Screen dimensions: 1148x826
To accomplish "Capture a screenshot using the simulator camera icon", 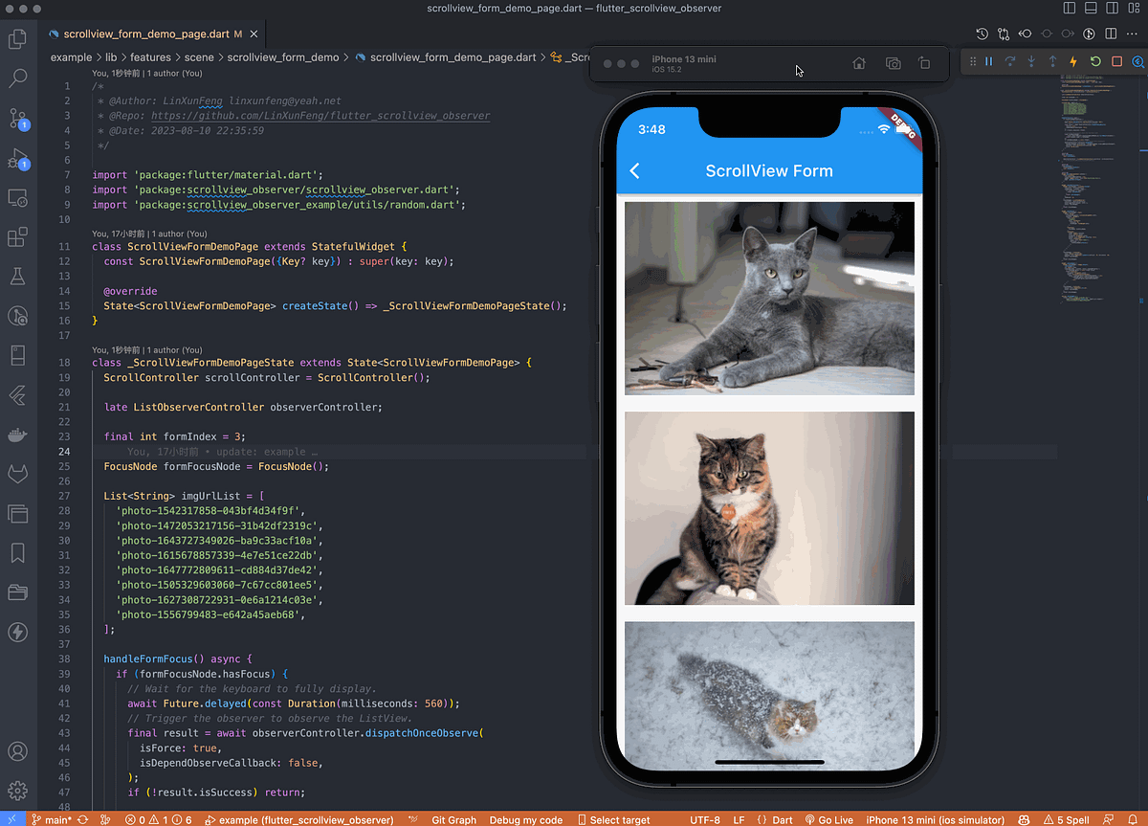I will pos(893,62).
